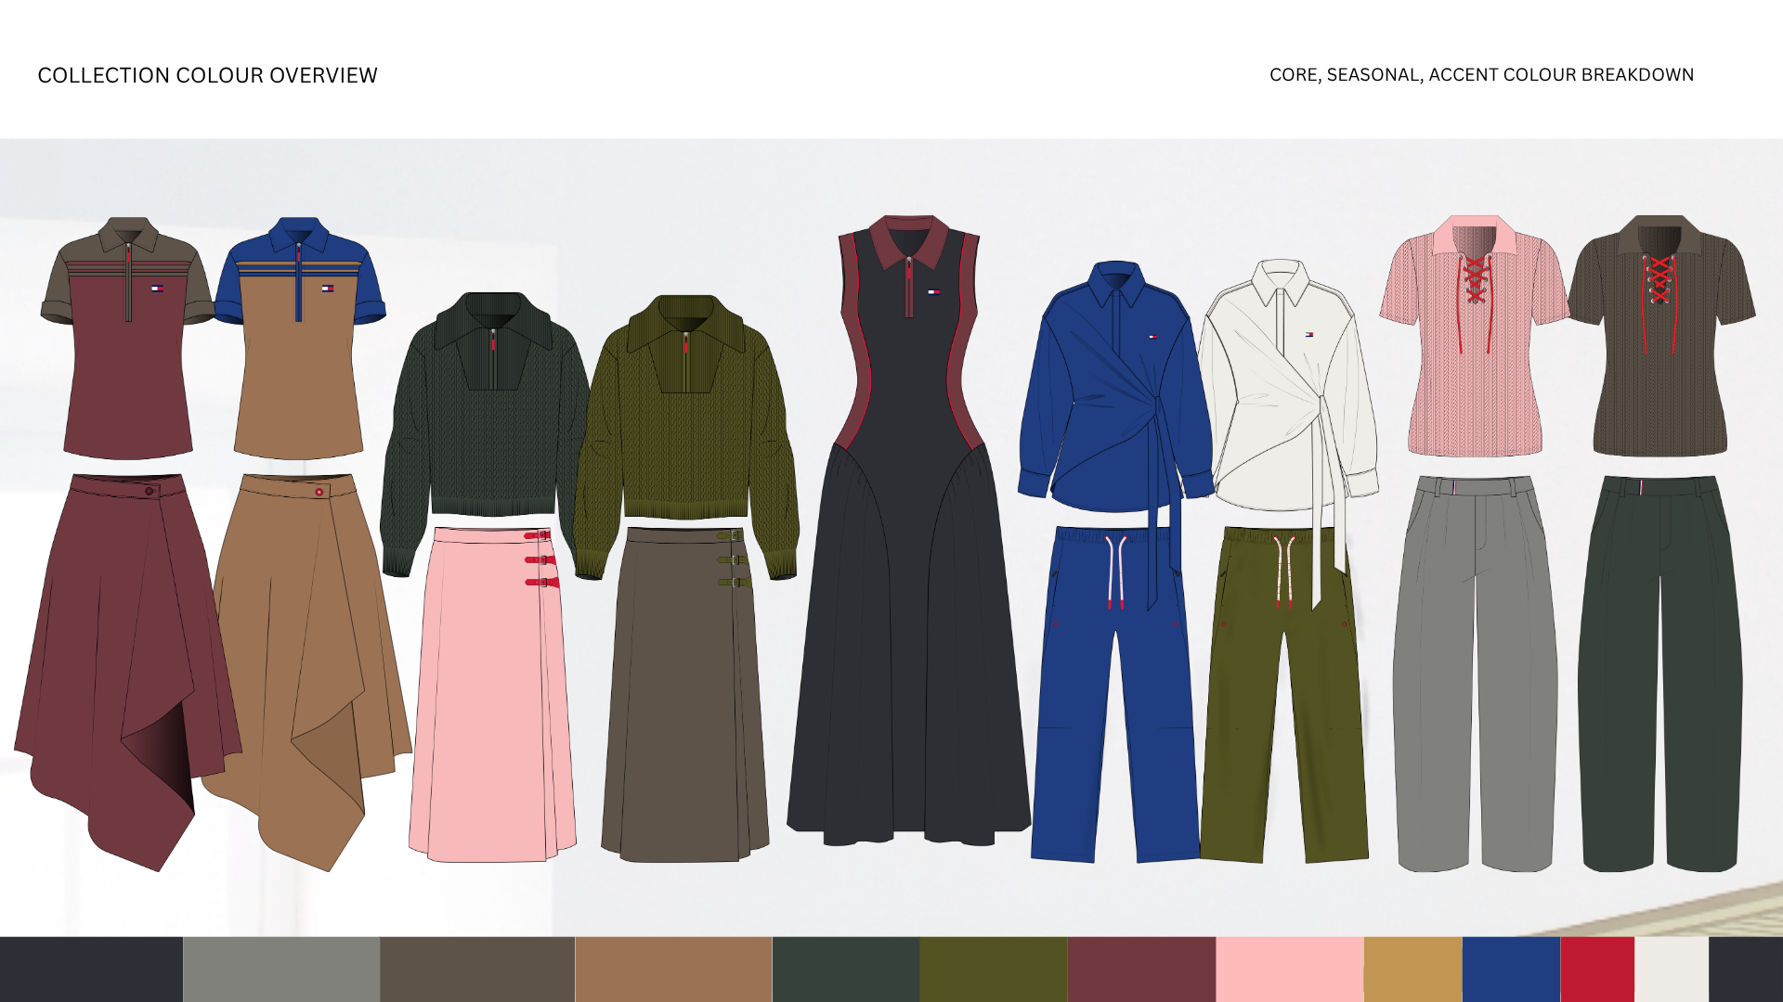This screenshot has height=1002, width=1783.
Task: Click the charcoal navy swatch at left
Action: pos(91,969)
